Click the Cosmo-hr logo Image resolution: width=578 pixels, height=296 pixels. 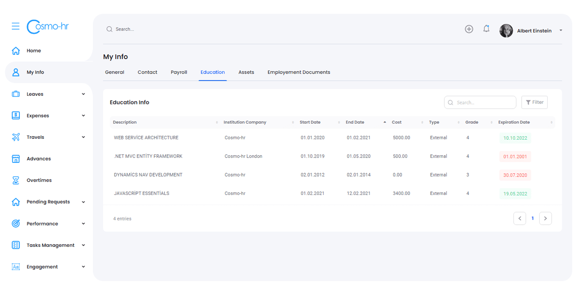click(48, 26)
